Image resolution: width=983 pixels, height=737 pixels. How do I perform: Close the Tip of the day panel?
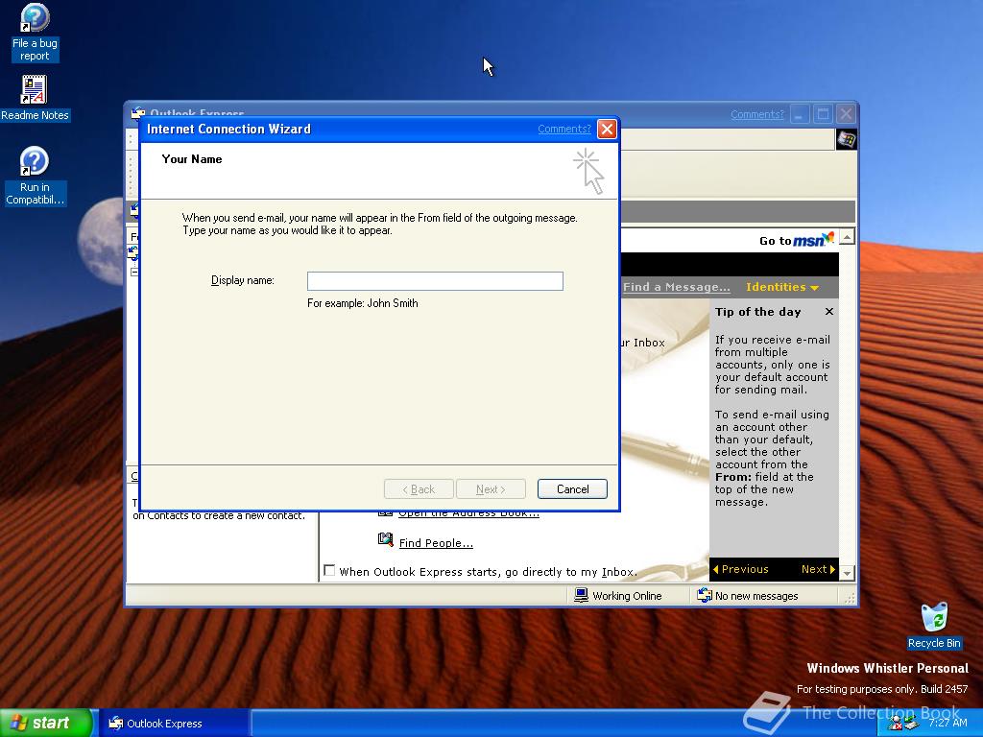tap(829, 312)
